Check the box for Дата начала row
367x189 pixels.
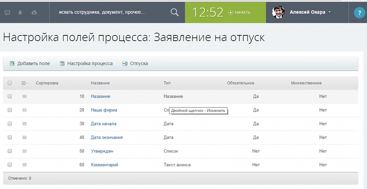click(10, 124)
